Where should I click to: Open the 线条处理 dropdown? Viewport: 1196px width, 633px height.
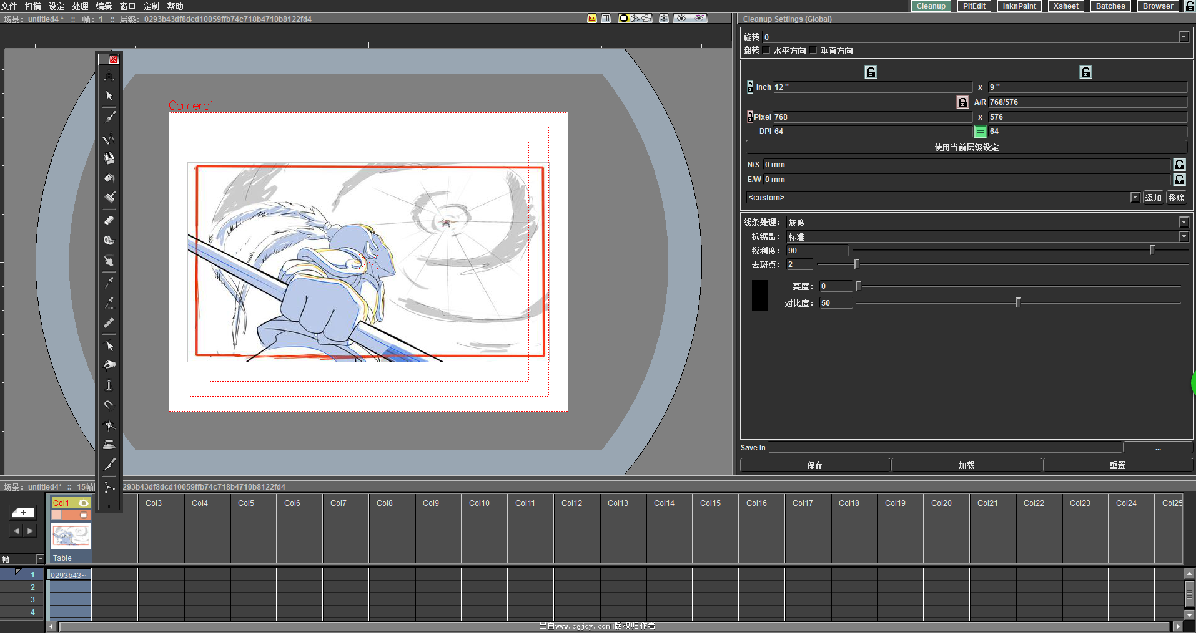[1184, 222]
